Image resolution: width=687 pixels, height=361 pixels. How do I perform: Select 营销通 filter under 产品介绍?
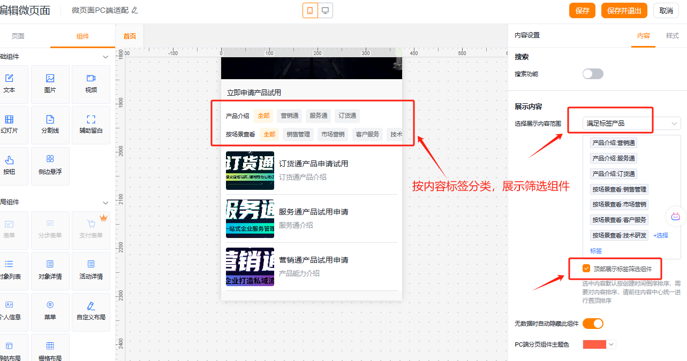tap(290, 116)
